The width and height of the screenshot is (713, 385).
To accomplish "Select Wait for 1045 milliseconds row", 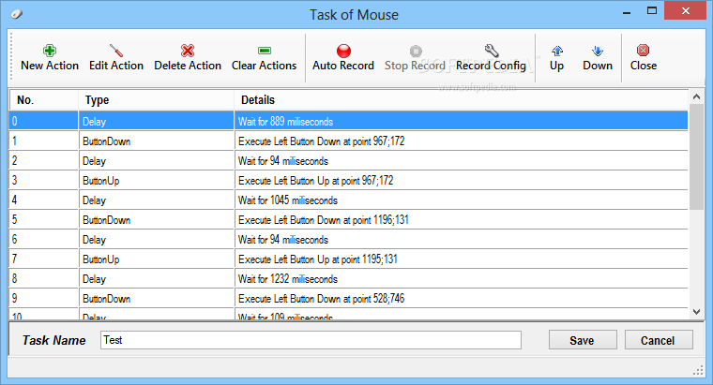I will [348, 200].
